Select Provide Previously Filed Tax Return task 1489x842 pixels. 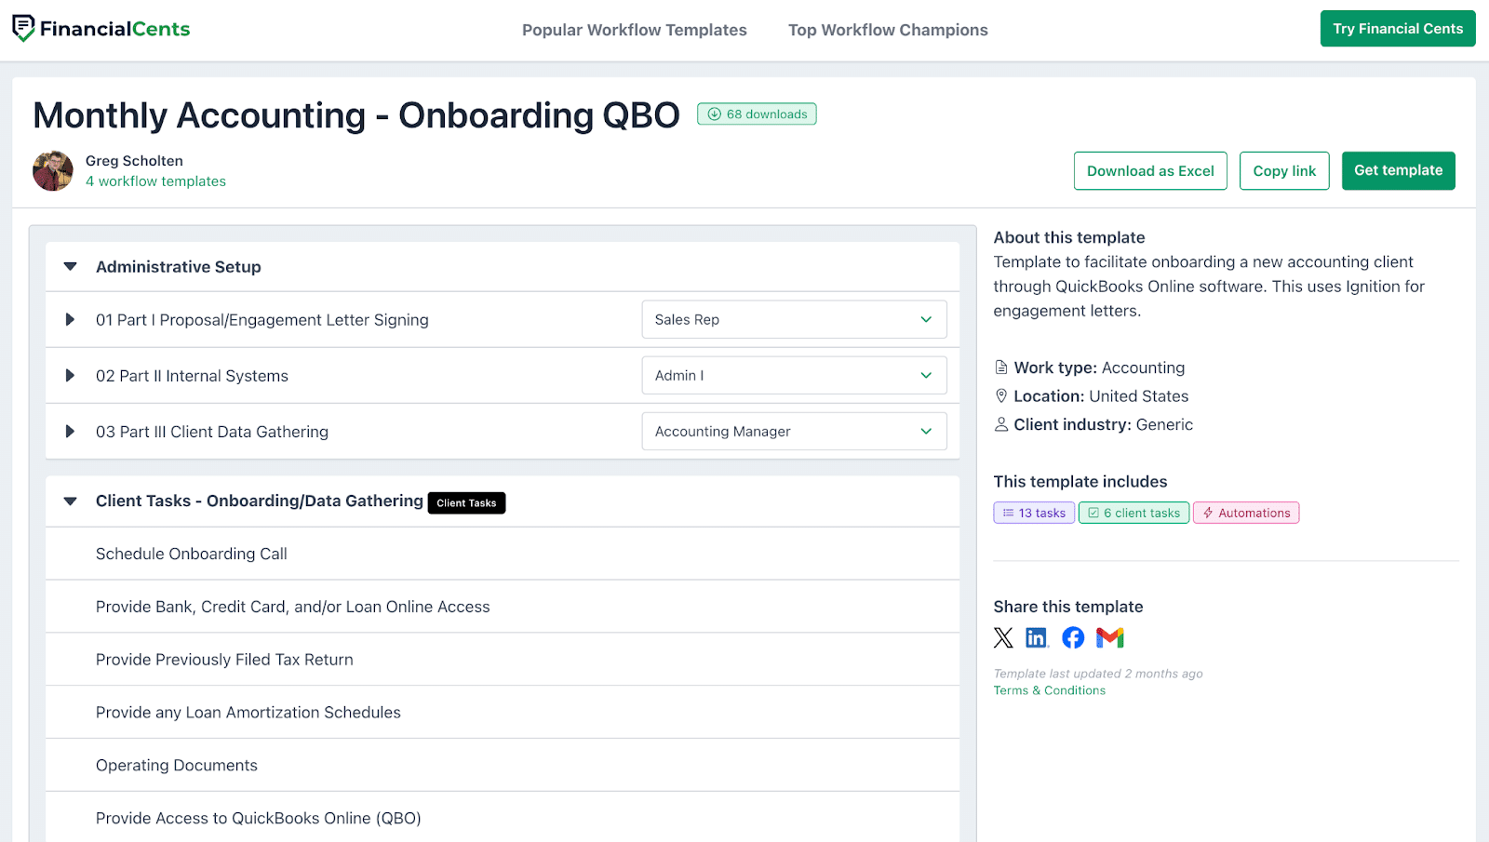503,660
